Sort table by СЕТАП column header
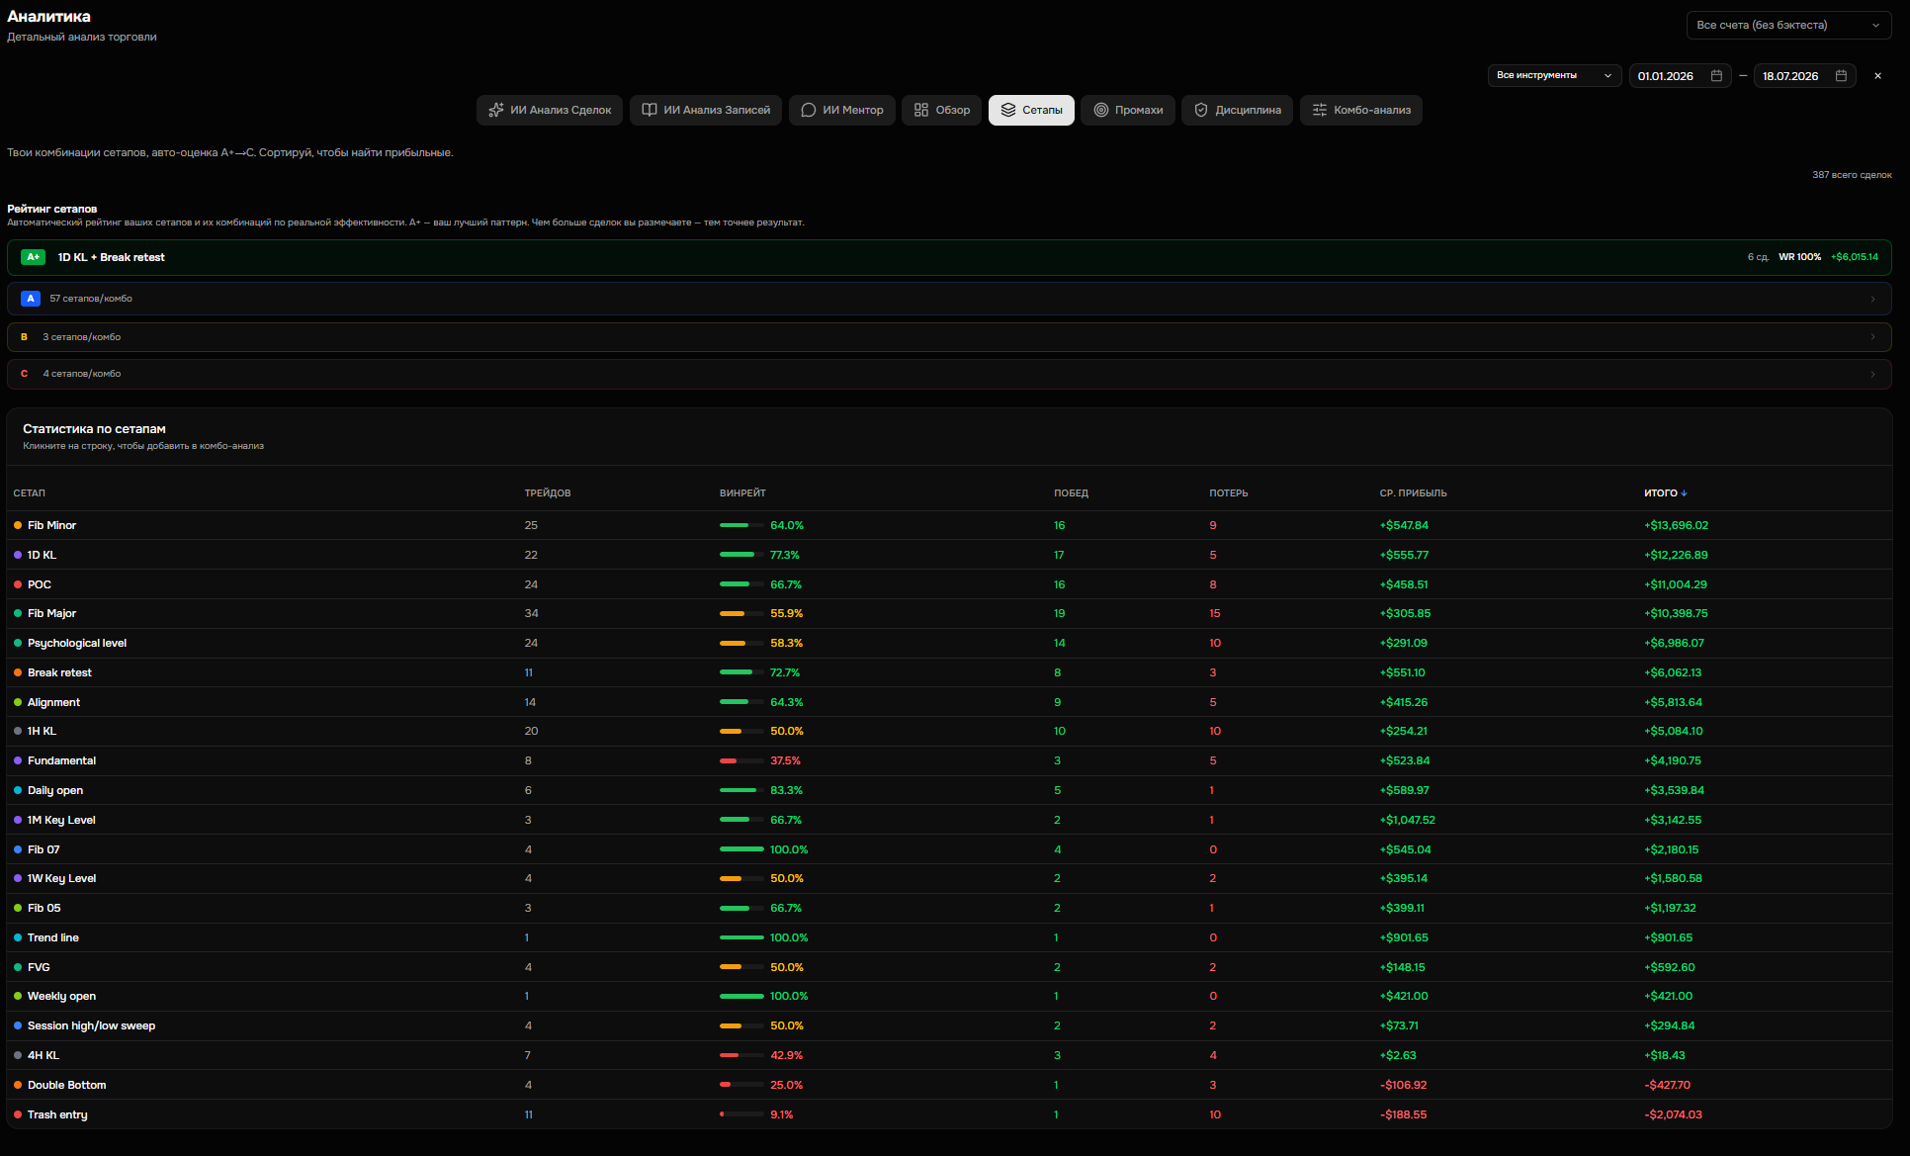1910x1156 pixels. (x=29, y=493)
